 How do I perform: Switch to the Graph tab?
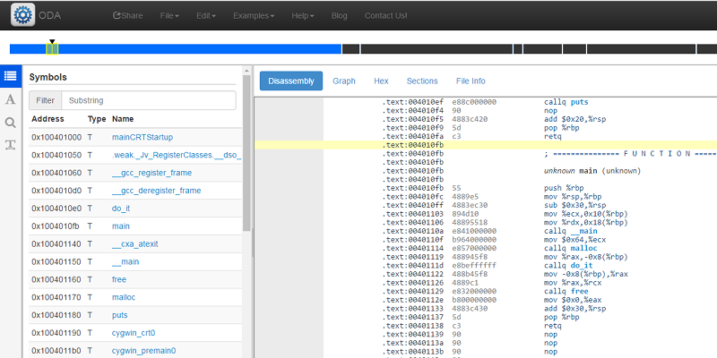[x=344, y=81]
